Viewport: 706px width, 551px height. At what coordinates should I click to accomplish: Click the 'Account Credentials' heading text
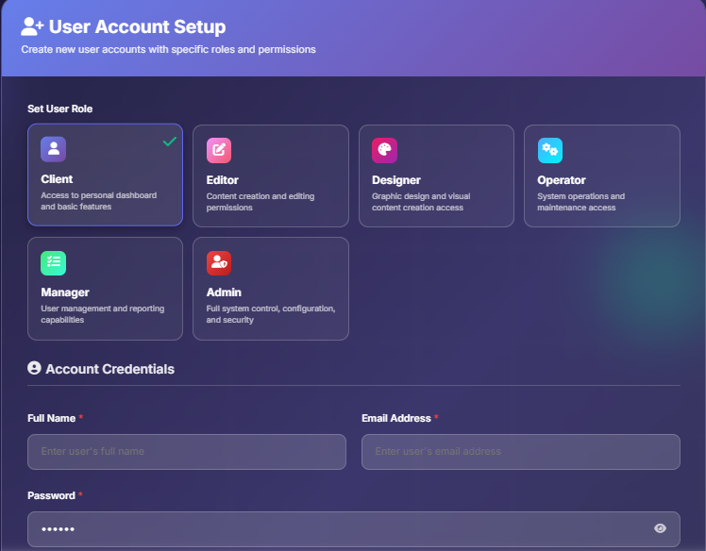click(x=109, y=369)
